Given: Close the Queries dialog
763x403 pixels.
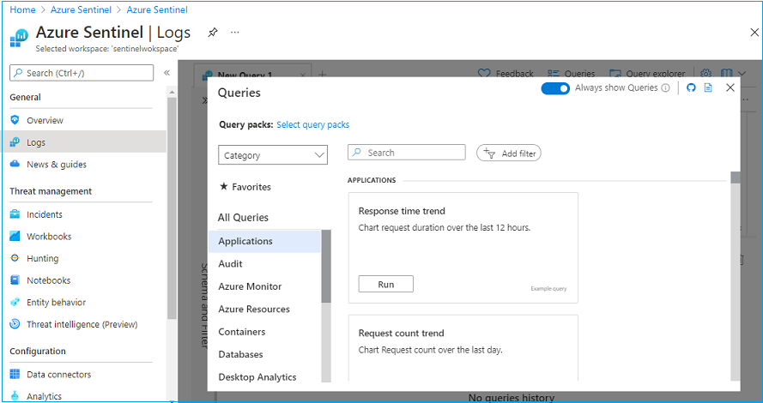Looking at the screenshot, I should pyautogui.click(x=730, y=87).
